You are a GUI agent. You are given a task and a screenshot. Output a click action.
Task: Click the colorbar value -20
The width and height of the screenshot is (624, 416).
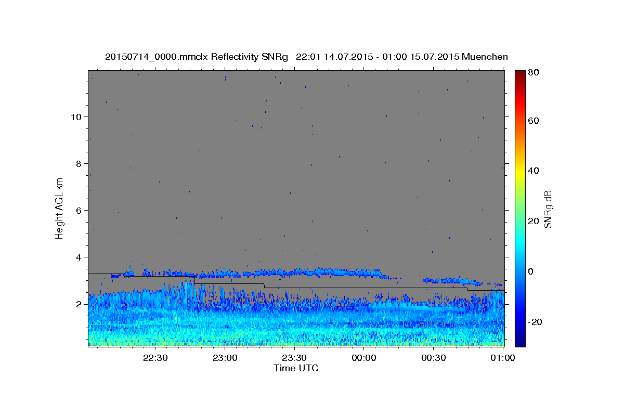click(535, 322)
